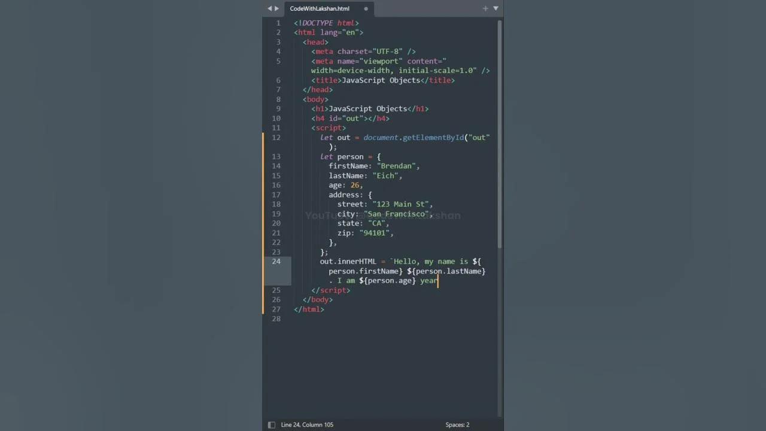Click the Line 24, Column 105 indicator
This screenshot has height=431, width=766.
307,425
